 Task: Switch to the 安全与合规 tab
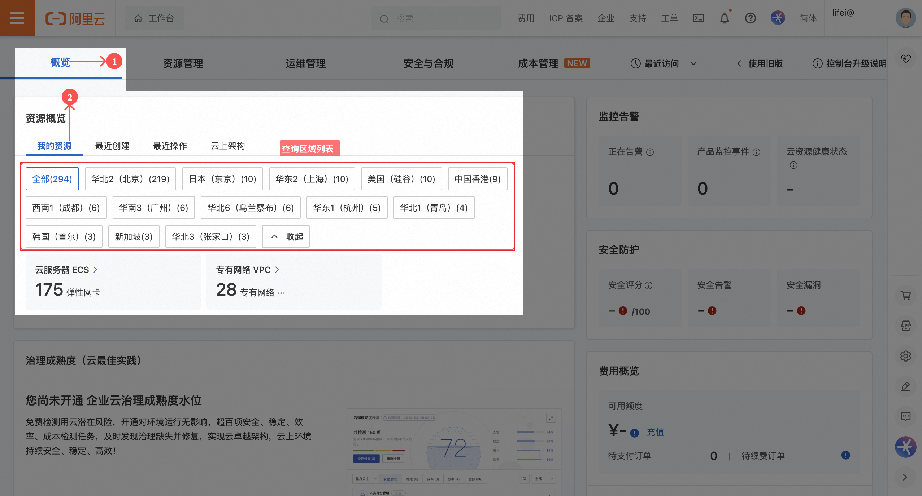428,63
